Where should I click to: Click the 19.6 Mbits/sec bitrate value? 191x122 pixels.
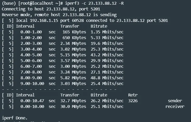pos(107,43)
